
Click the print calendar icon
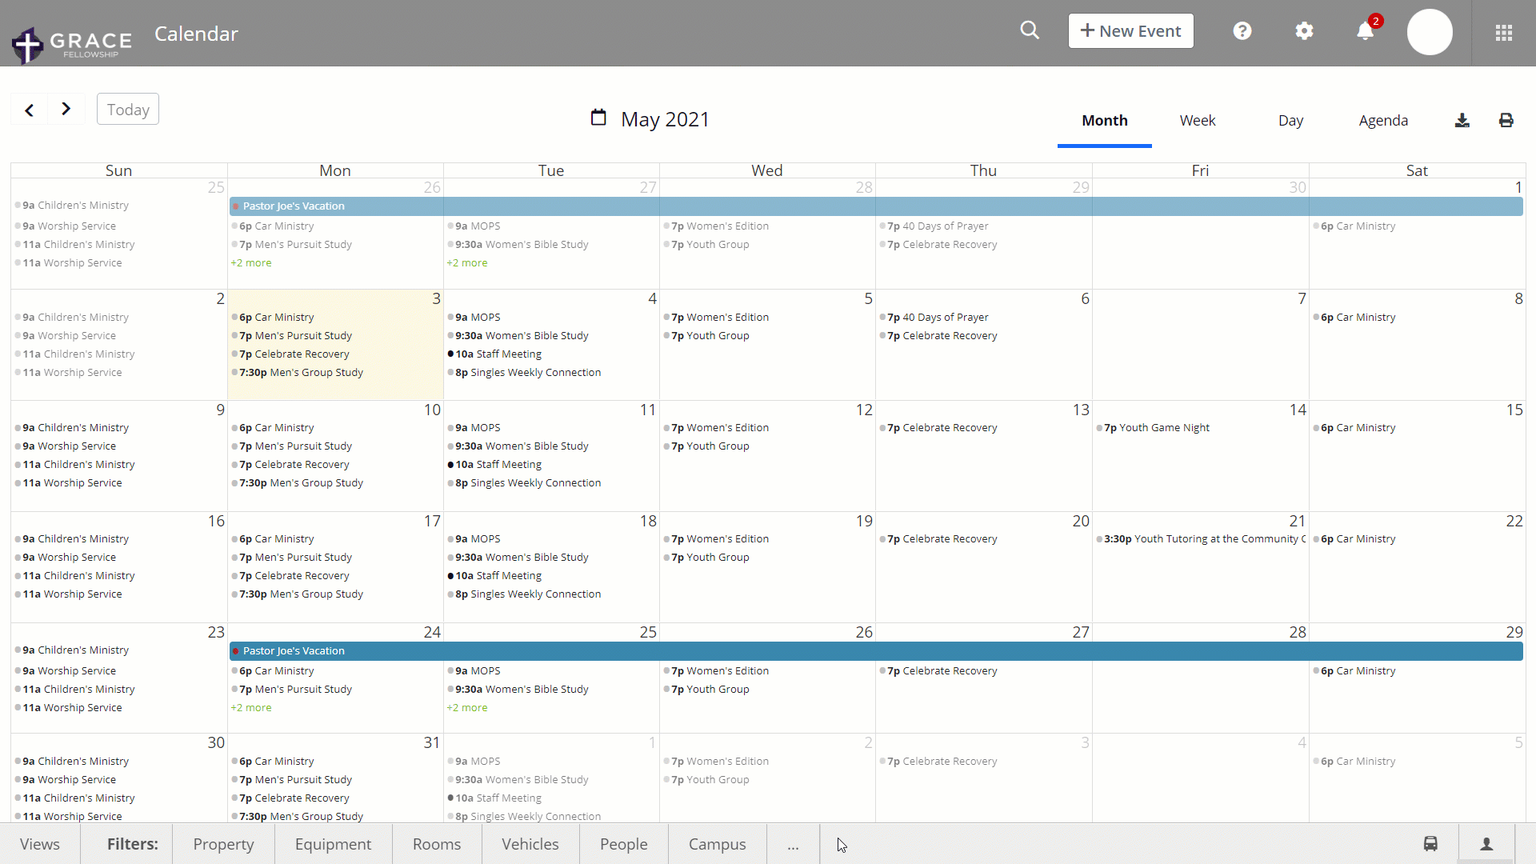point(1506,121)
